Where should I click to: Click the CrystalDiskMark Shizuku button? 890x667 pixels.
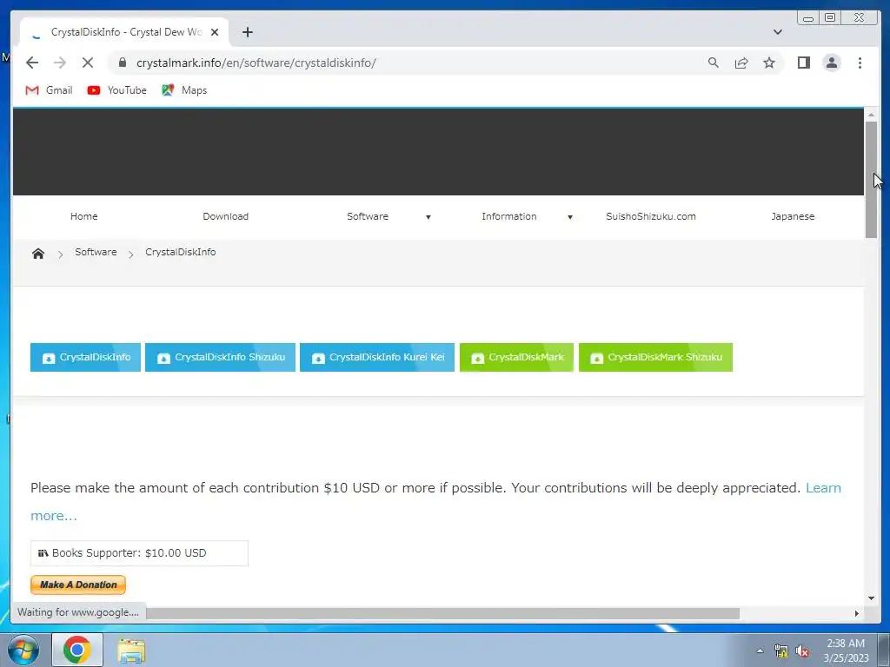pyautogui.click(x=655, y=357)
